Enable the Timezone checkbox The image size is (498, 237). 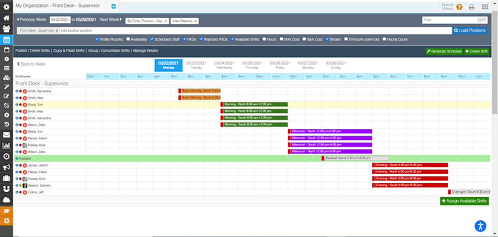(x=346, y=39)
